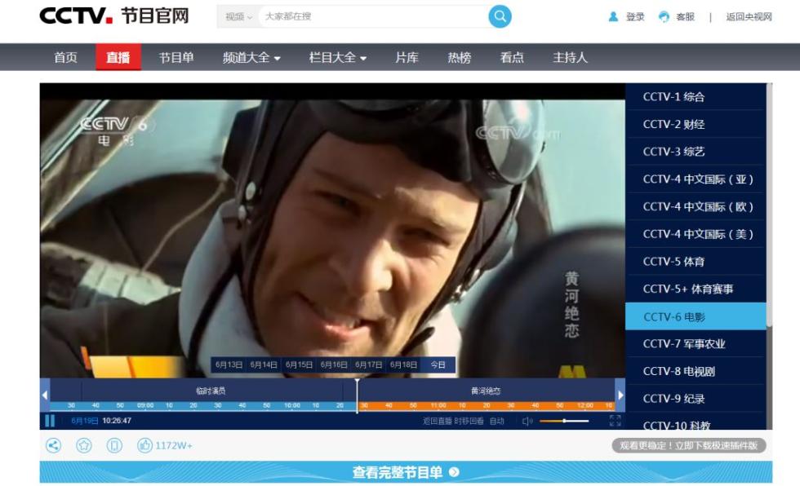Open the 频道大全 dropdown menu

click(251, 58)
